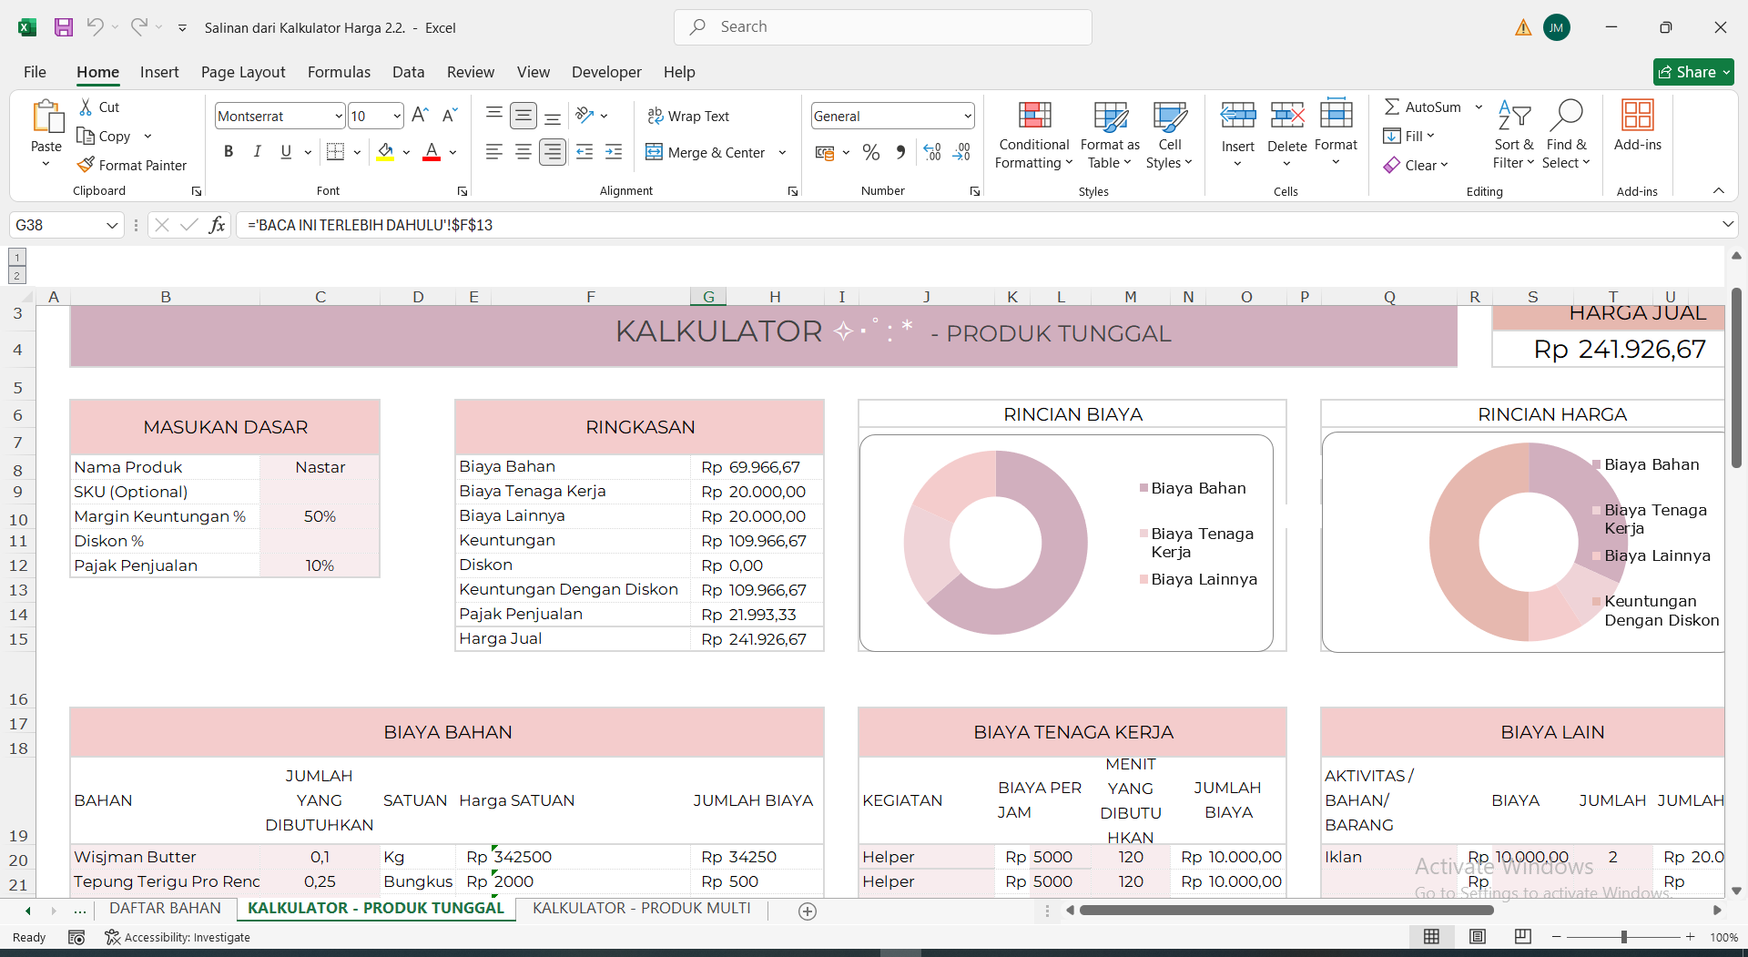This screenshot has height=957, width=1748.
Task: Open the DAFTAR BAHAN sheet tab
Action: tap(165, 908)
